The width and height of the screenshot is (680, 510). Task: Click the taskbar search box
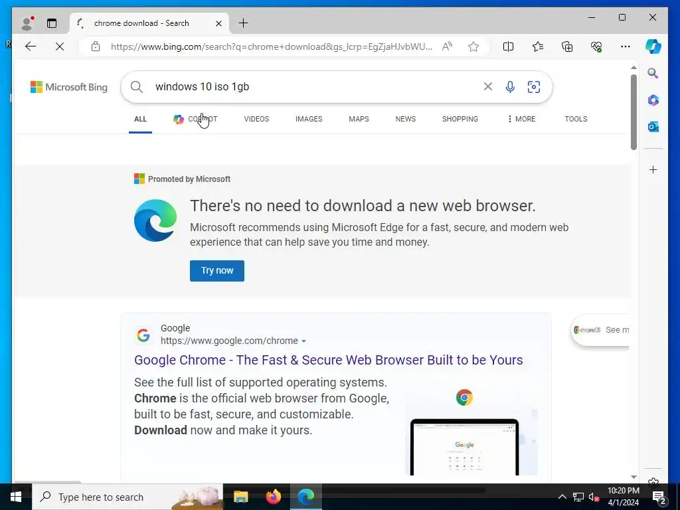tap(127, 497)
